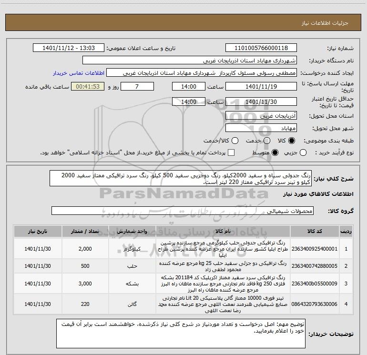Viewport: 367px width, 355px height.
Task: Click the need date in row 4
Action: [x=38, y=304]
